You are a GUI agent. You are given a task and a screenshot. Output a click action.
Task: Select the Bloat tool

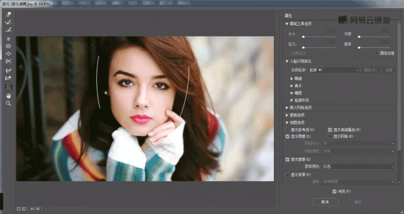click(9, 54)
